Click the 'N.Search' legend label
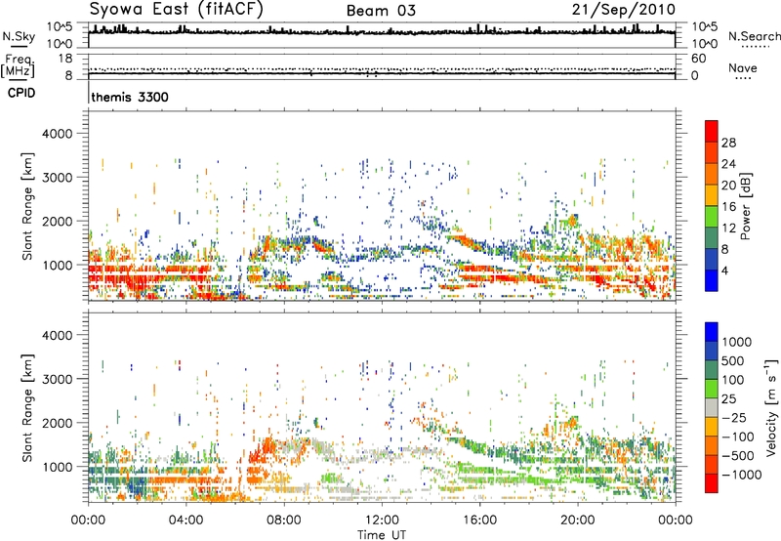Image resolution: width=781 pixels, height=541 pixels. (754, 36)
